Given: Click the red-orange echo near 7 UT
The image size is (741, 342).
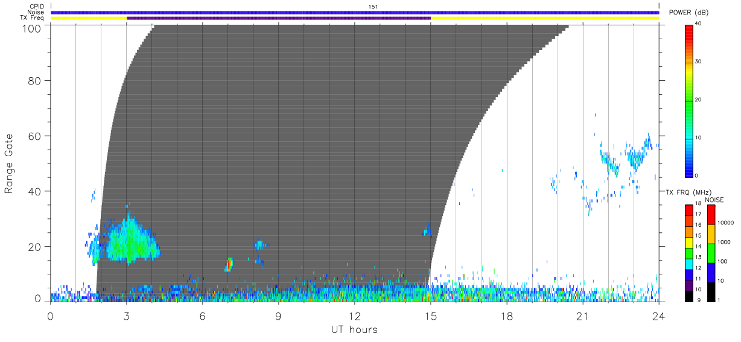Looking at the screenshot, I should [x=229, y=264].
